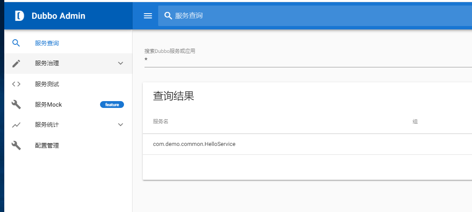This screenshot has width=472, height=212.
Task: Click the 服务名 column header
Action: click(160, 122)
